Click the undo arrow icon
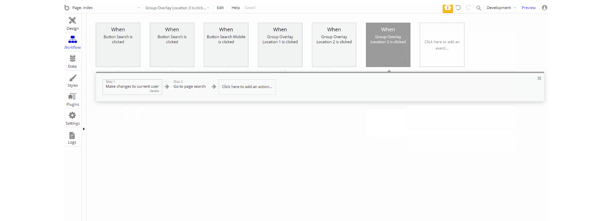The height and width of the screenshot is (221, 615). coord(458,7)
